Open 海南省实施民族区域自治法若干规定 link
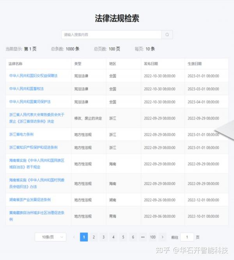The height and width of the screenshot is (260, 234). pyautogui.click(x=37, y=164)
